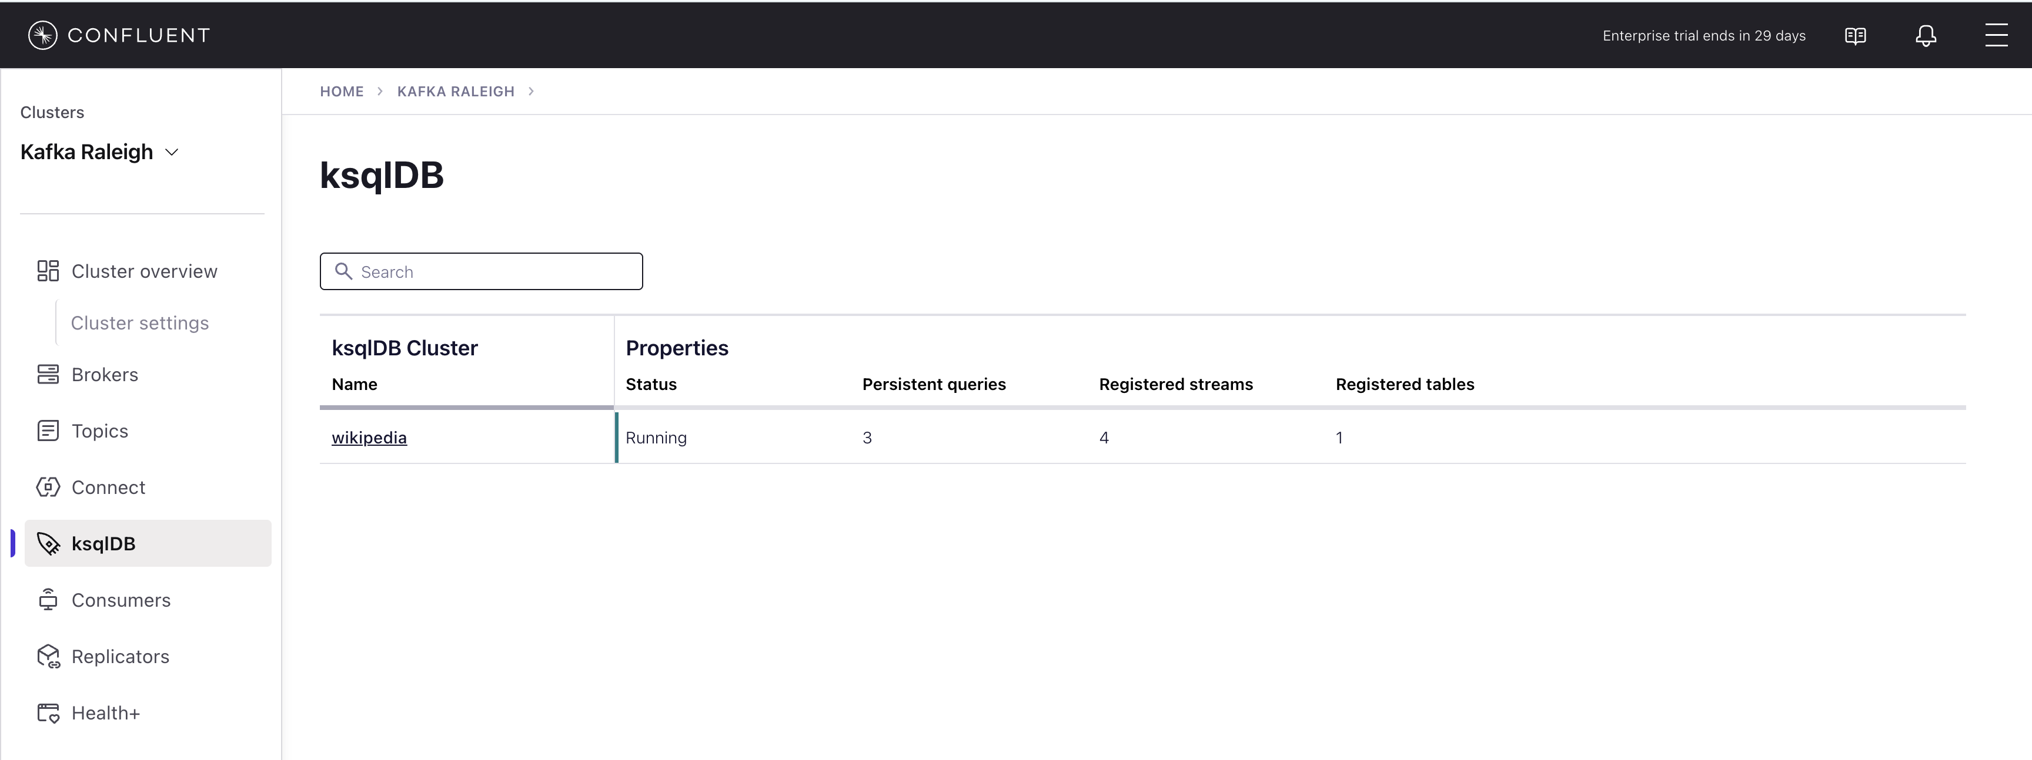Select ksqlDB in the sidebar
This screenshot has width=2032, height=760.
[103, 543]
